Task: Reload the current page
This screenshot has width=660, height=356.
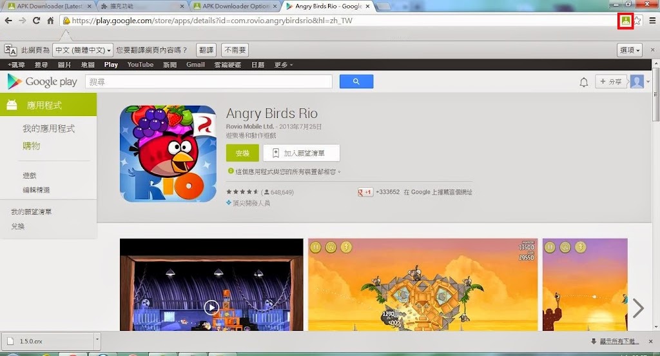Action: [36, 21]
